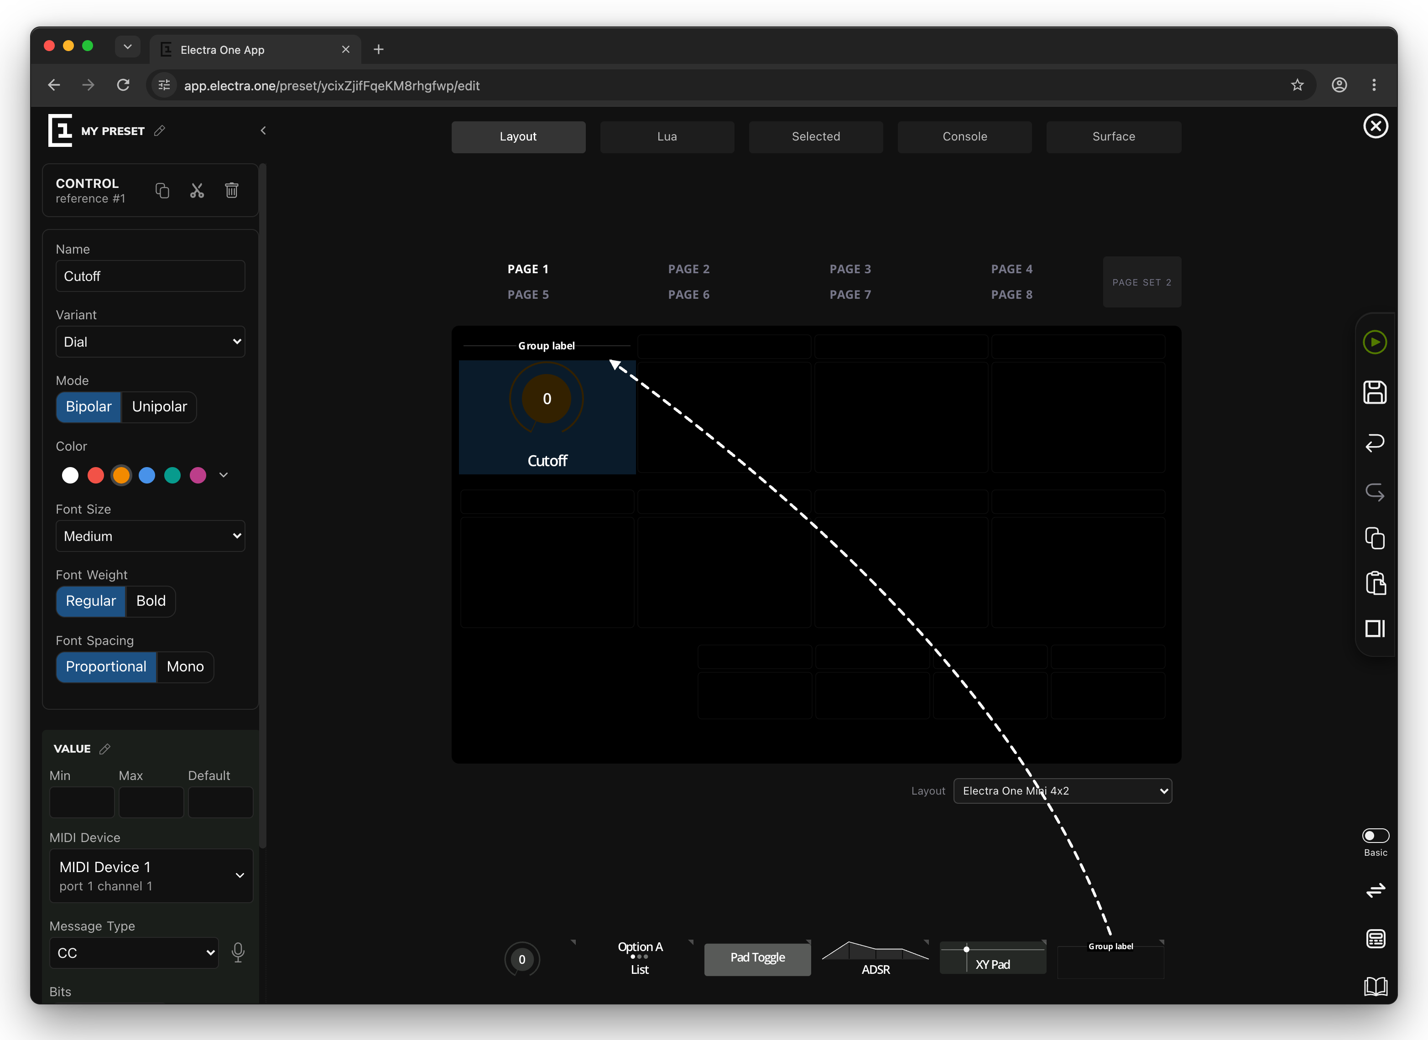1428x1040 pixels.
Task: Delete the control with trash icon
Action: coord(232,190)
